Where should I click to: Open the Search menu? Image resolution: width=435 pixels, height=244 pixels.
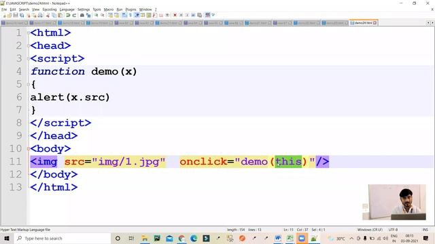tap(24, 9)
